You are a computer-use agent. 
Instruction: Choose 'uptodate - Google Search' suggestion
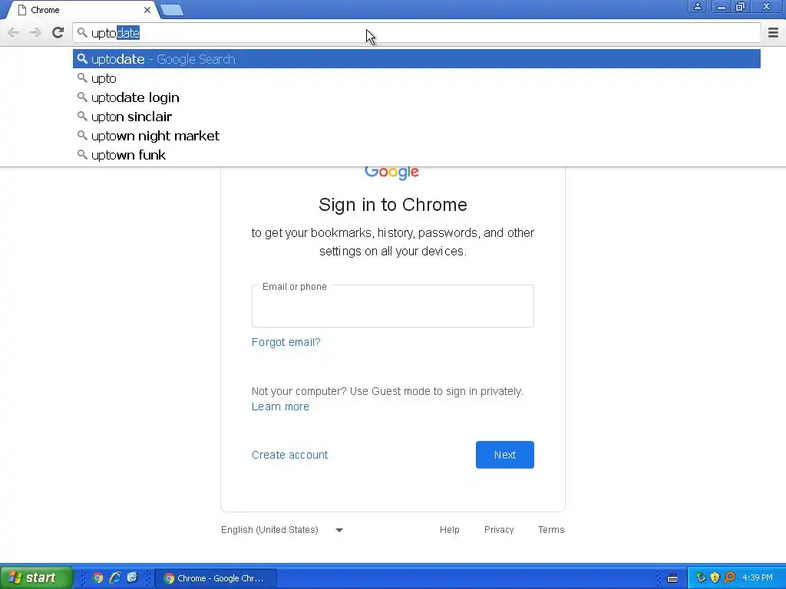(417, 59)
